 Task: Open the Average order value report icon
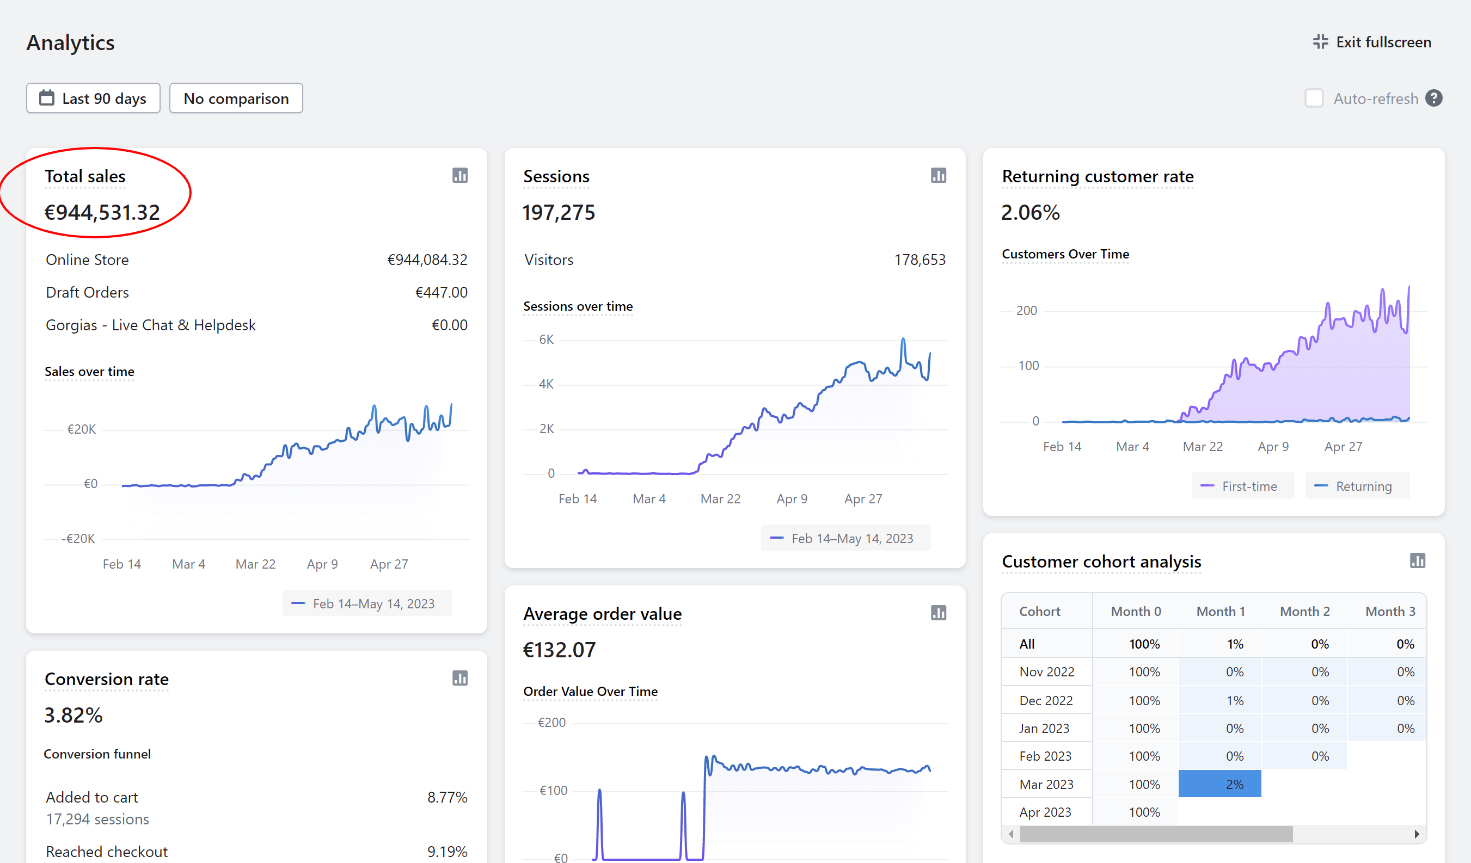[938, 613]
